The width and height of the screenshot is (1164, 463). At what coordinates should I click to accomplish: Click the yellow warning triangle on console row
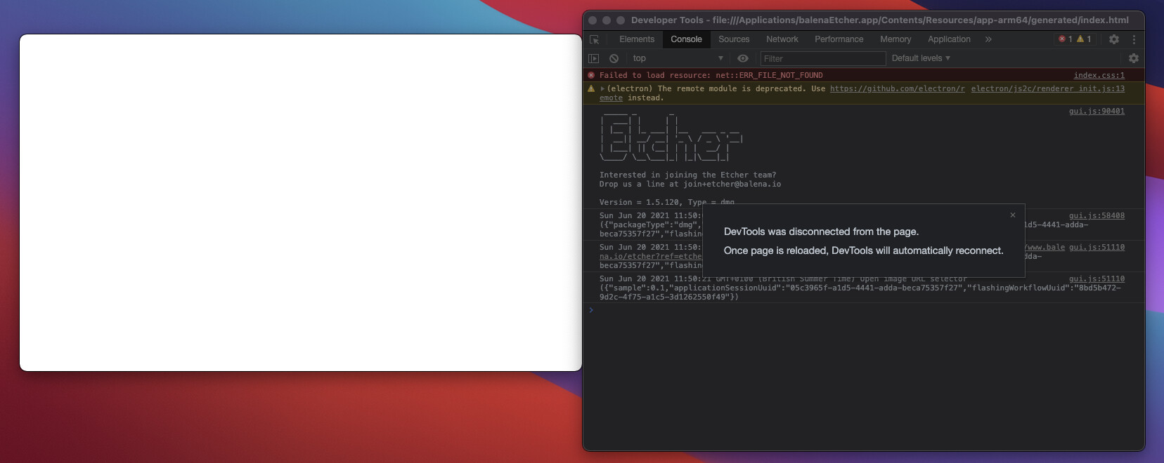click(x=591, y=88)
